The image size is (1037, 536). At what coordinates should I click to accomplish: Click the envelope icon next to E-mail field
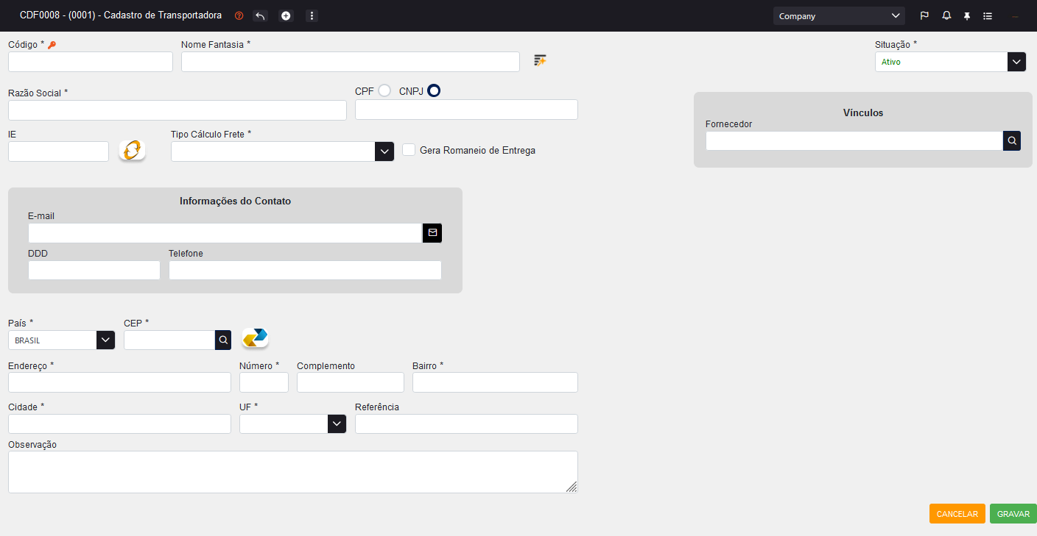coord(432,233)
